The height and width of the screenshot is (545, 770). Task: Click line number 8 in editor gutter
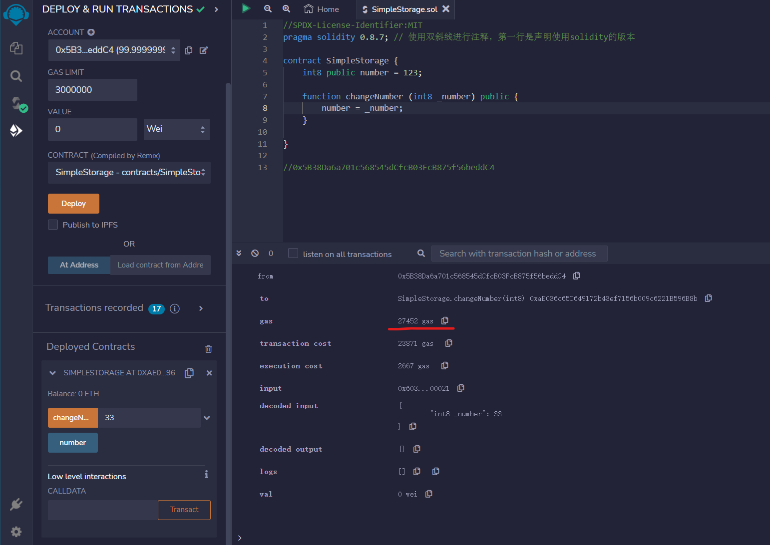click(x=265, y=108)
